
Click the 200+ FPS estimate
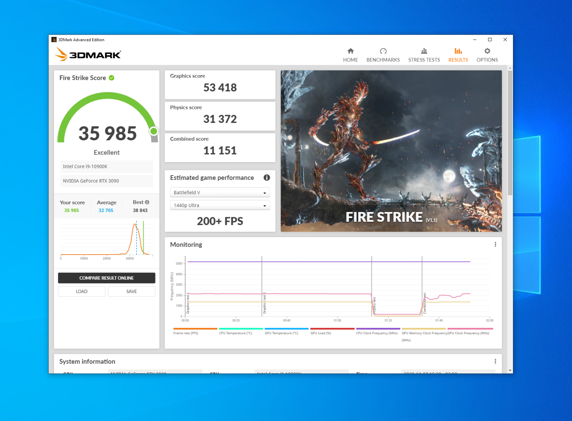coord(220,221)
